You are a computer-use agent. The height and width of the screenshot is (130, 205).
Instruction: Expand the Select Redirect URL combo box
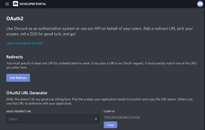pos(53,119)
